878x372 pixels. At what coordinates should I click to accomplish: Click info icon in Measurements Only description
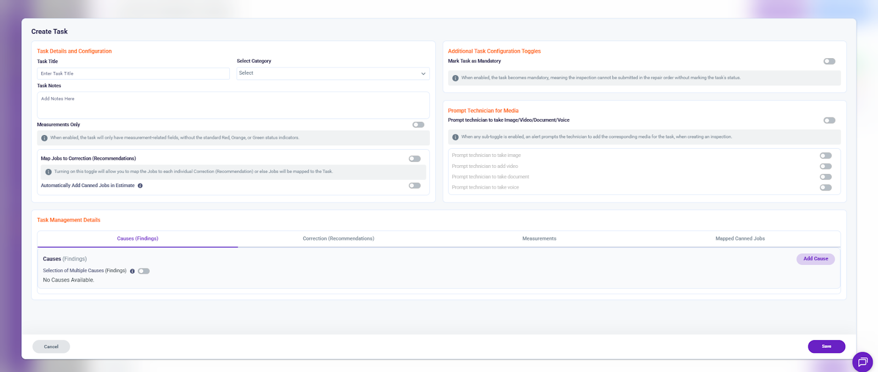pyautogui.click(x=44, y=138)
